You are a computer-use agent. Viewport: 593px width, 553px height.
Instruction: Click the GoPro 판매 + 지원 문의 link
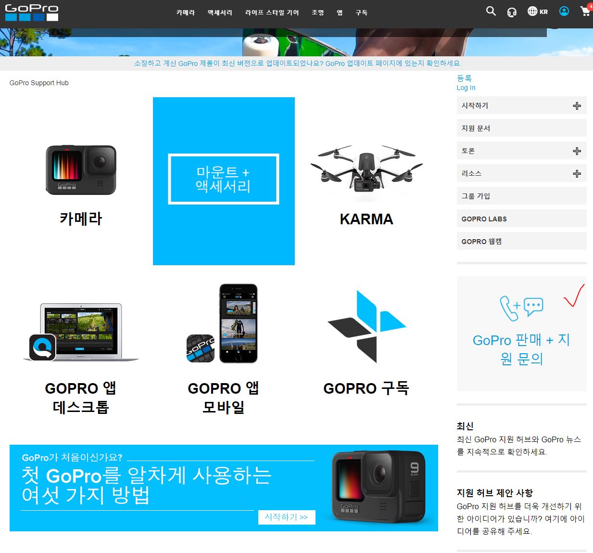click(x=521, y=349)
